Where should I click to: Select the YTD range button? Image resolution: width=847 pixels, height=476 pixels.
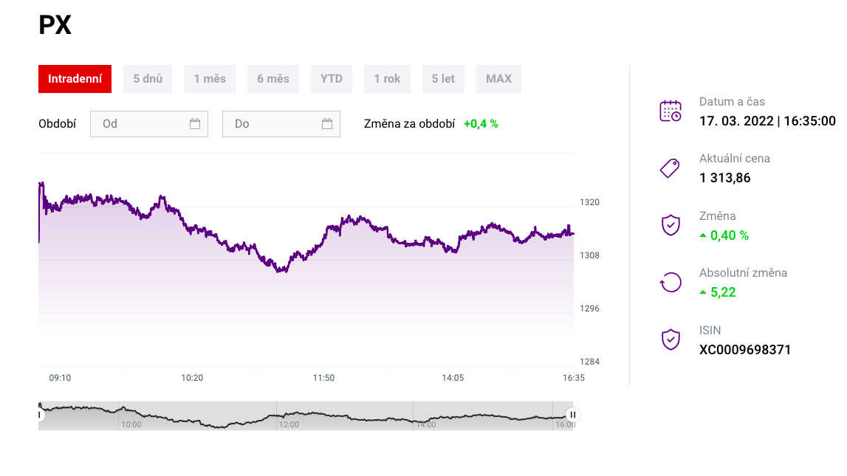(332, 79)
